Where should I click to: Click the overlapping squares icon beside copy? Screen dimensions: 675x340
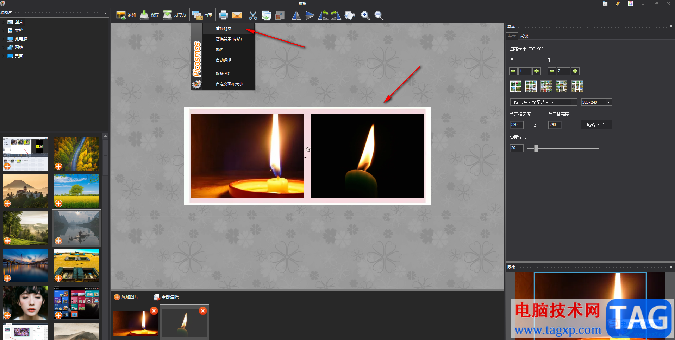(280, 15)
